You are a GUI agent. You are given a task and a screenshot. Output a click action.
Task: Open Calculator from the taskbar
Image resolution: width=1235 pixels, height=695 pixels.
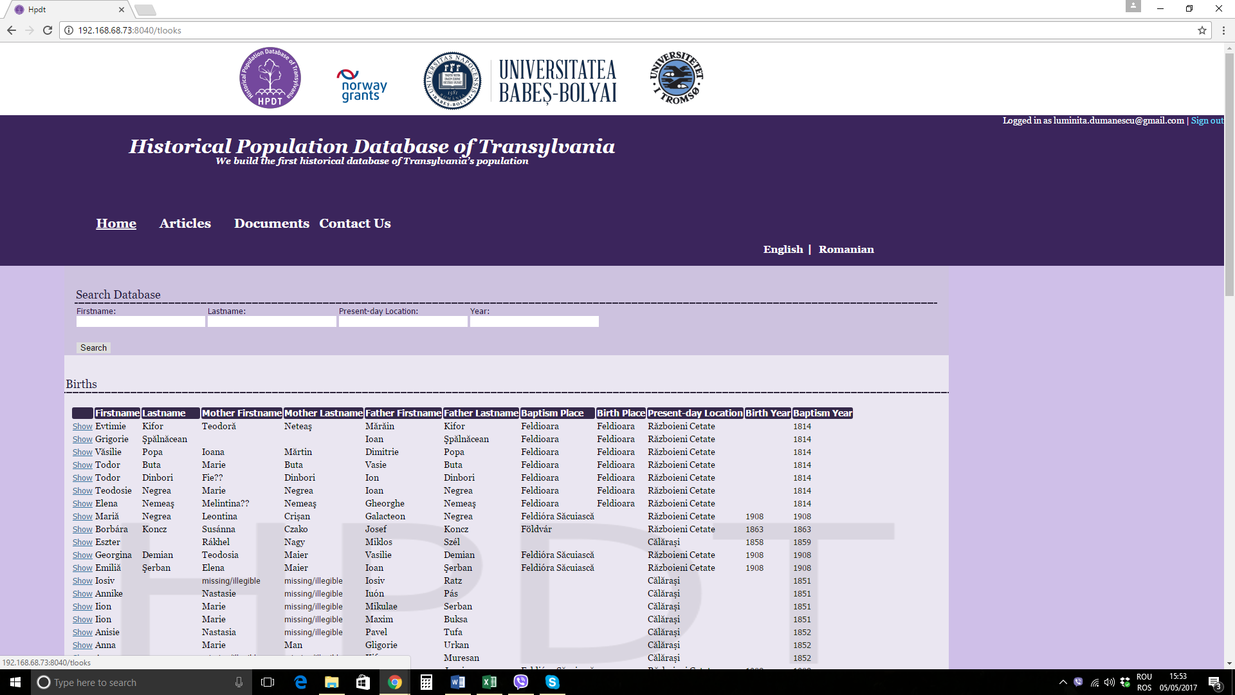click(x=426, y=682)
